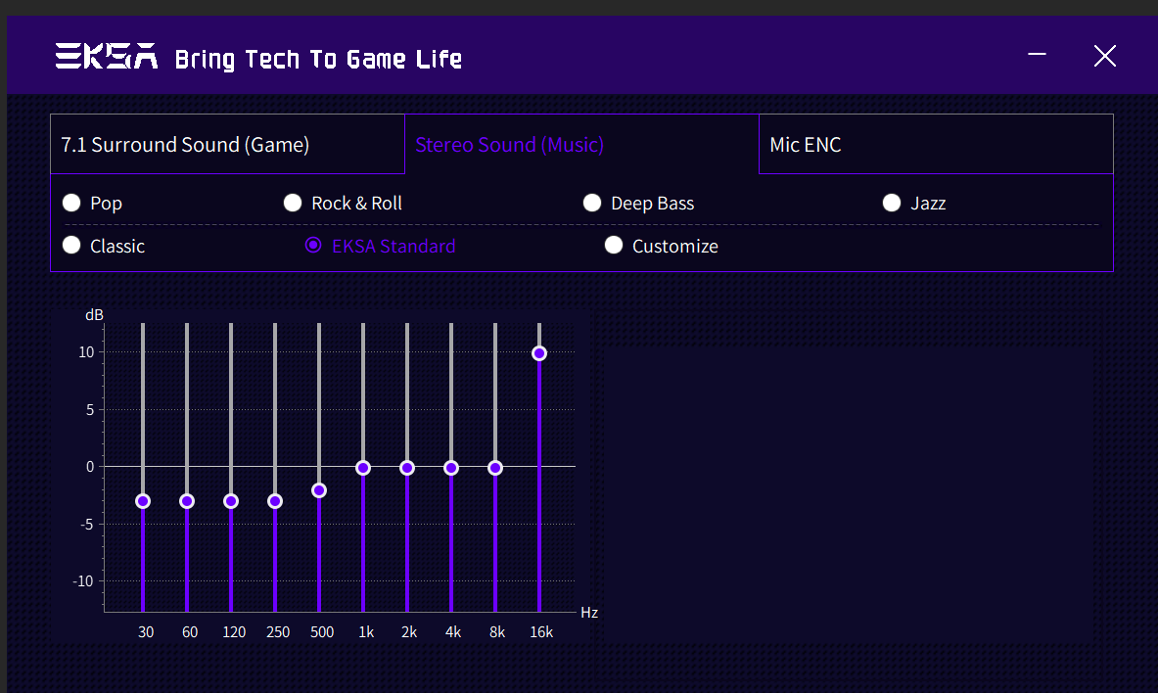The image size is (1158, 693).
Task: Click the EKSA logo in title bar
Action: coord(107,56)
